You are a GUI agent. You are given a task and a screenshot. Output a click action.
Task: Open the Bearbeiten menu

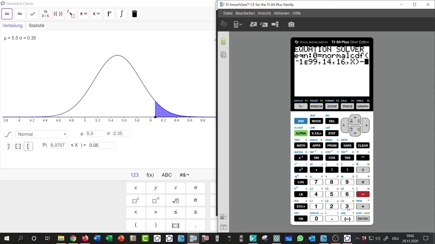tap(245, 13)
